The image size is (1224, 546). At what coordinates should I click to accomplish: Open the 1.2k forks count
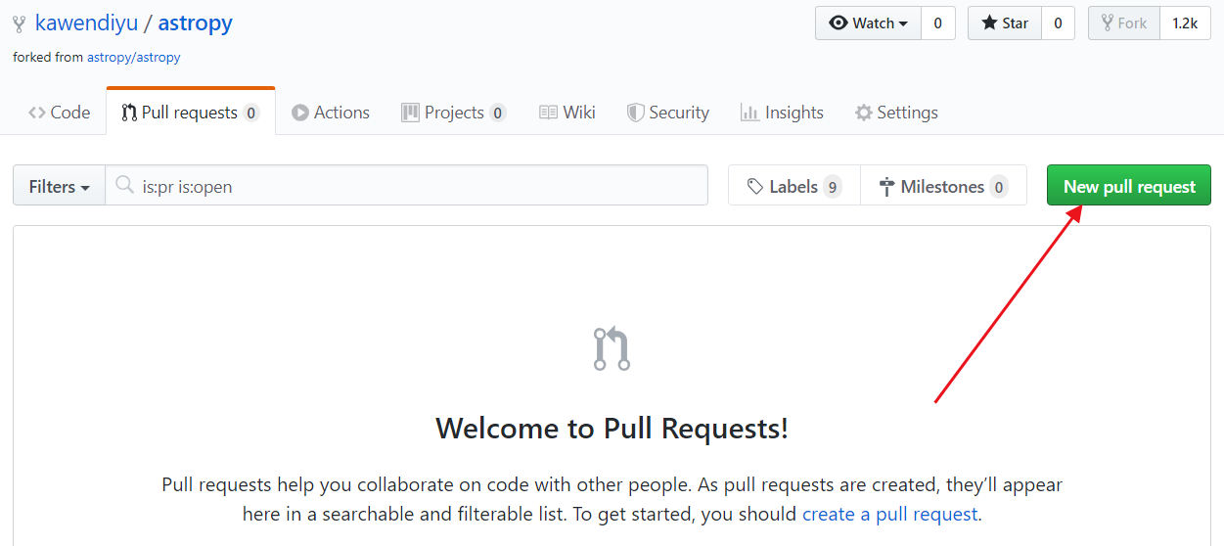pos(1185,23)
